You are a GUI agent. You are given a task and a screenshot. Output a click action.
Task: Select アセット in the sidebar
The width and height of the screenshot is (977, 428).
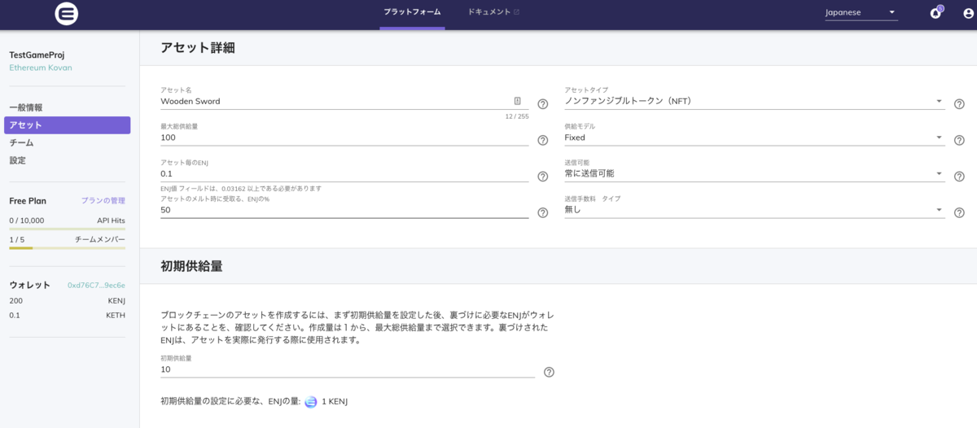tap(67, 125)
